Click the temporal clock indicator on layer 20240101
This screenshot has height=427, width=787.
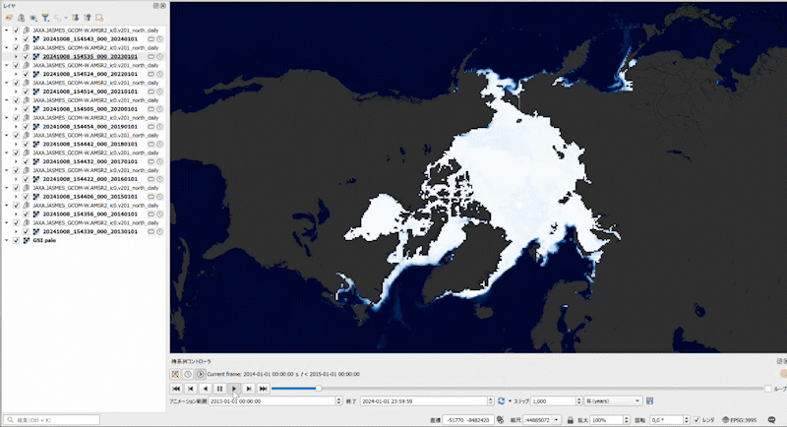click(x=159, y=39)
